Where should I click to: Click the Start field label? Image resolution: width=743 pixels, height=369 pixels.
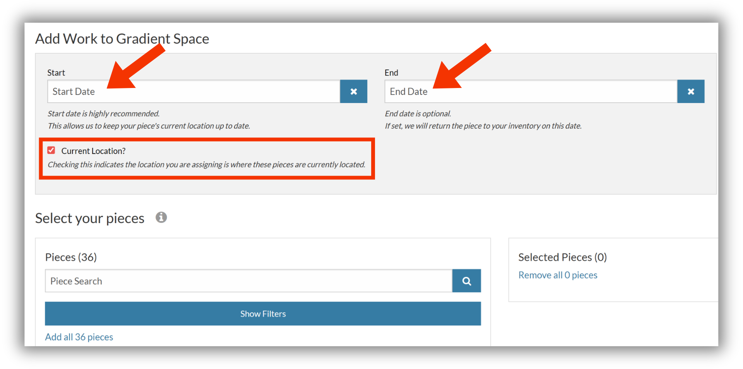click(x=56, y=73)
